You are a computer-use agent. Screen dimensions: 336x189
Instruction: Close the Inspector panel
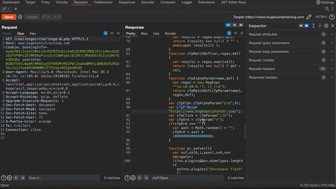tap(332, 26)
